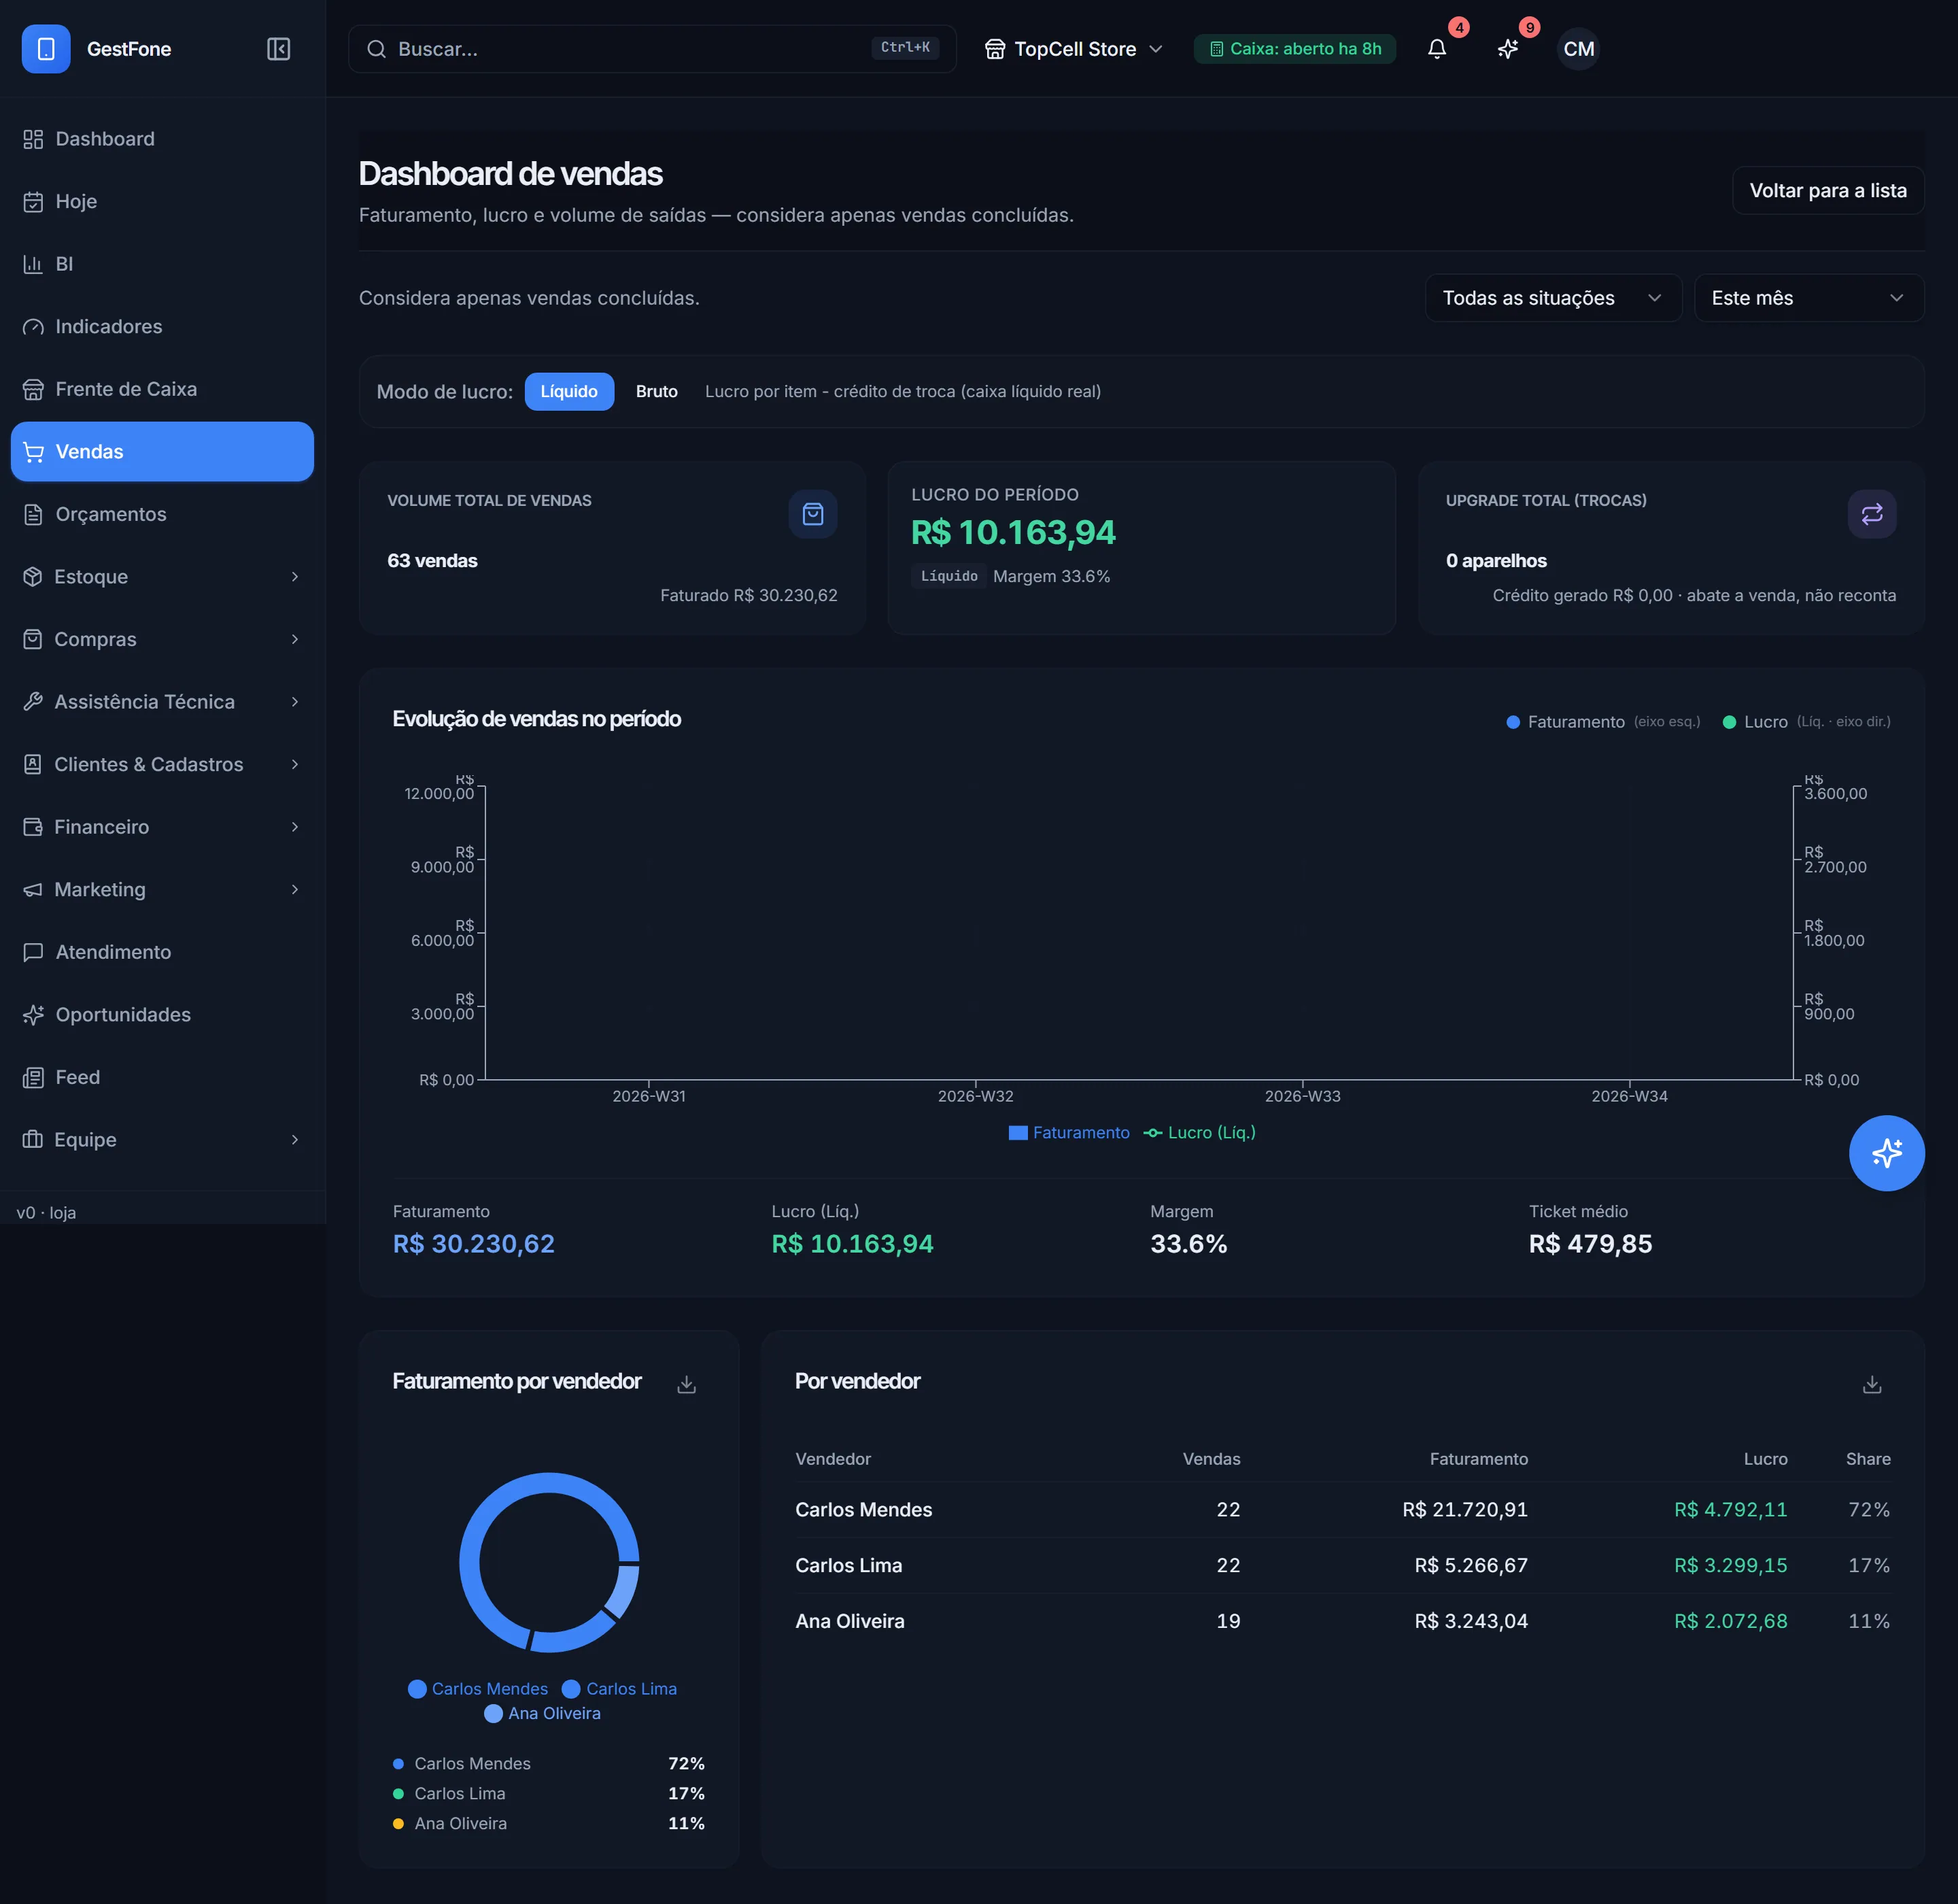Toggle Ana Oliveira in donut legend
The height and width of the screenshot is (1904, 1958).
coord(542,1714)
